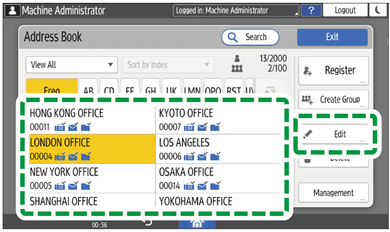Open the Sort by Index dropdown
390x232 pixels.
pos(167,65)
